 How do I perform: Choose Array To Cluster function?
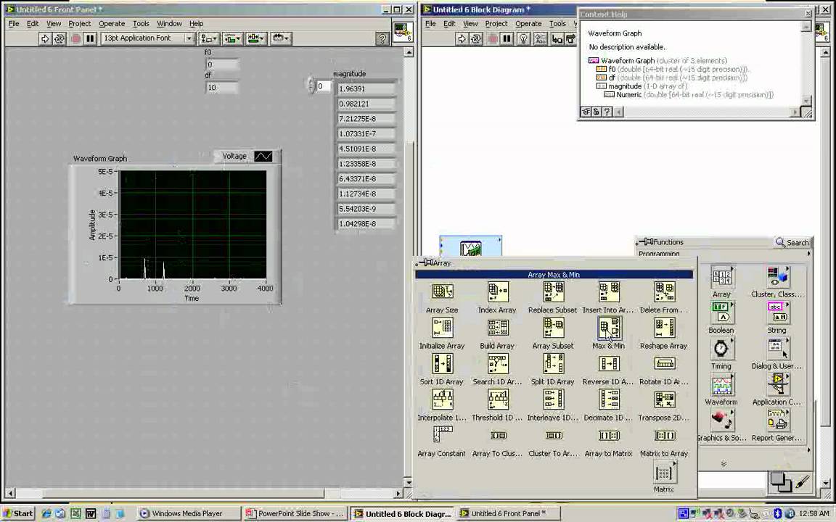pos(497,436)
